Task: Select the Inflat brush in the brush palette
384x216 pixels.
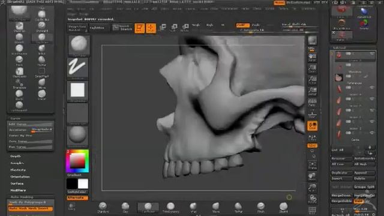Action: [x=41, y=49]
